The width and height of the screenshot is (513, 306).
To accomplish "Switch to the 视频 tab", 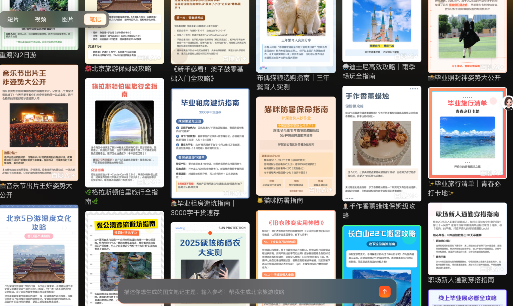I will coord(40,19).
